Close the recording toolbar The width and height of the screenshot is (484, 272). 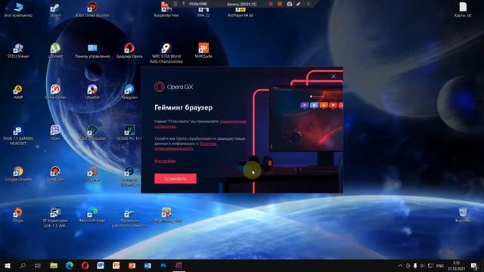click(308, 4)
